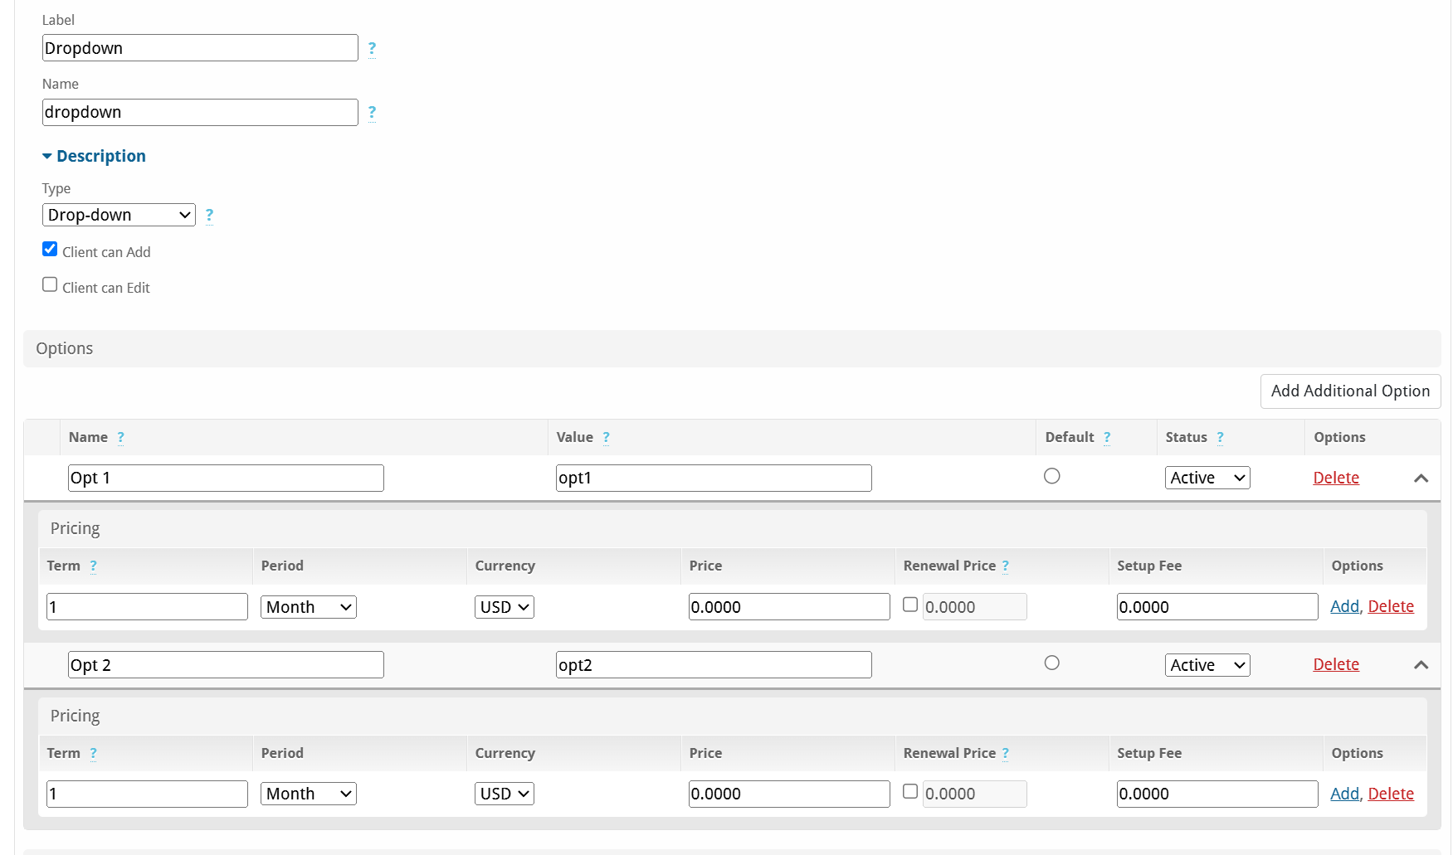Uncheck the Client can Add checkbox
This screenshot has width=1453, height=855.
[x=50, y=249]
